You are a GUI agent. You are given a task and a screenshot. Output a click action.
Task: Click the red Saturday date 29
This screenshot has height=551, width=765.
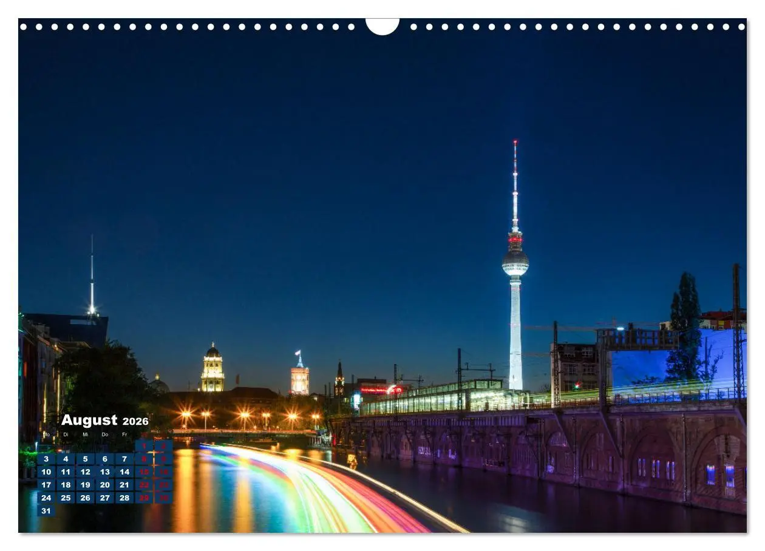(144, 498)
